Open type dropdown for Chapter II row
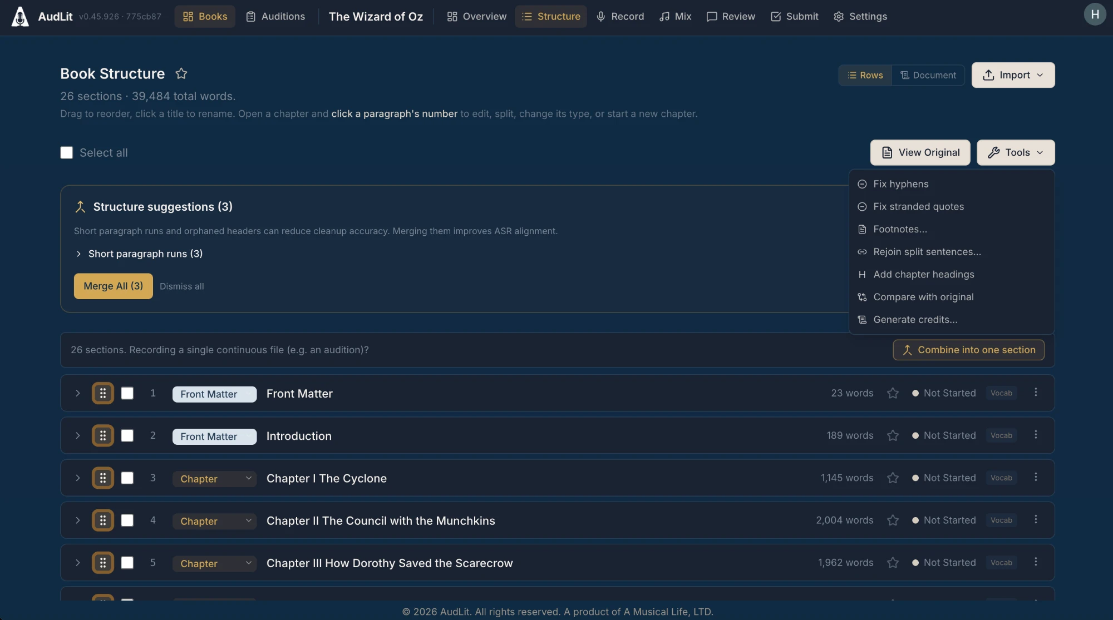 pyautogui.click(x=214, y=520)
